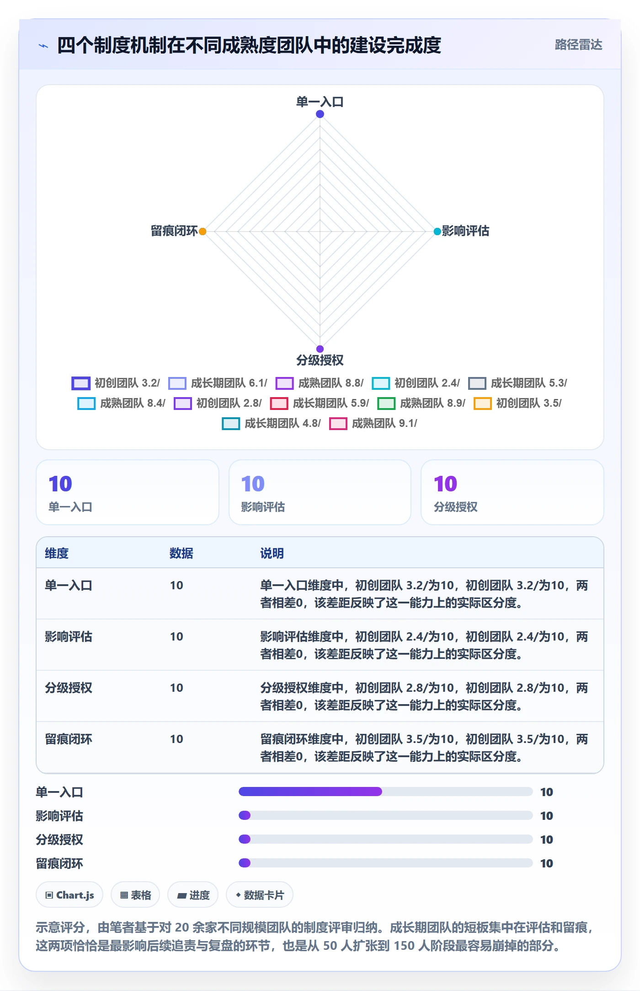Click the chart title 四个制度机制在不同成熟度团队中的建设完成度

pos(249,45)
